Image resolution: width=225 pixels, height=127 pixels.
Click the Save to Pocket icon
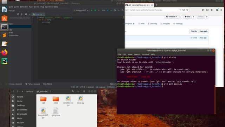(x=184, y=10)
